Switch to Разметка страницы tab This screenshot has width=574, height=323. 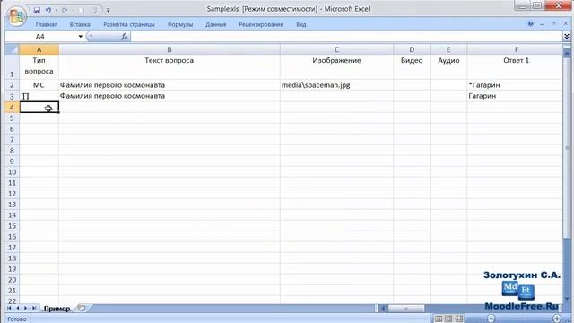pyautogui.click(x=129, y=24)
